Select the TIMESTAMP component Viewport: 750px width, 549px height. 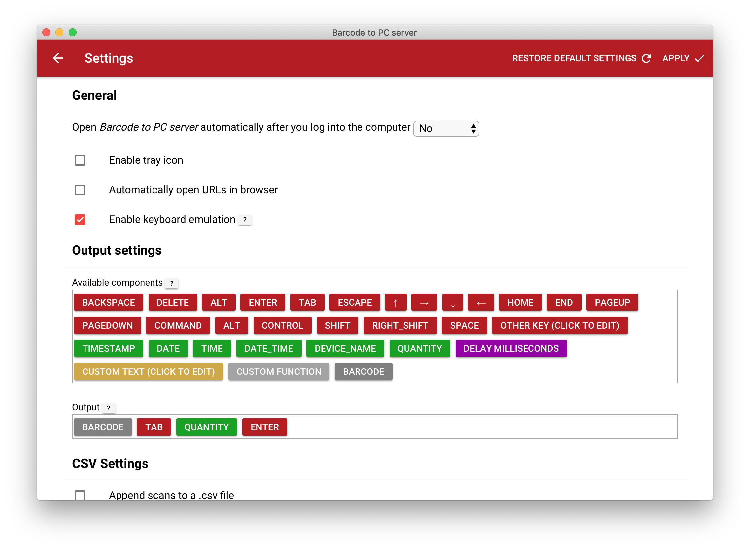pyautogui.click(x=108, y=349)
